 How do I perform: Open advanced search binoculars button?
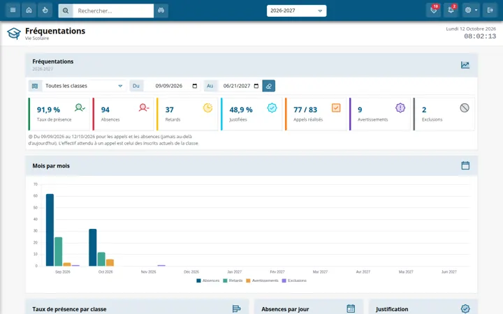tap(161, 10)
